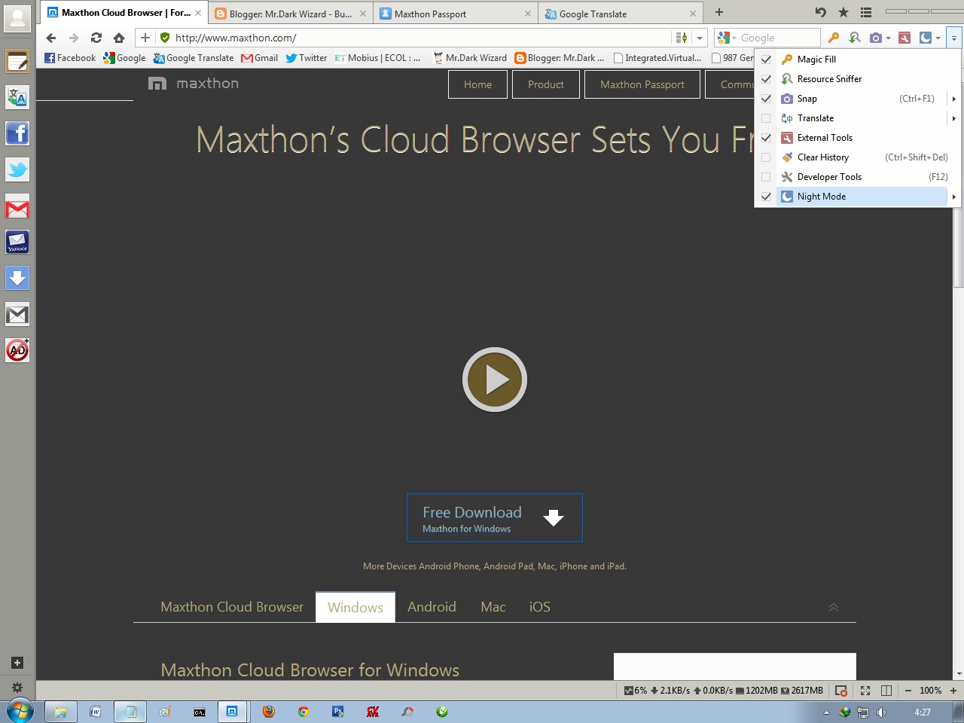
Task: Click the user avatar icon
Action: tap(17, 17)
